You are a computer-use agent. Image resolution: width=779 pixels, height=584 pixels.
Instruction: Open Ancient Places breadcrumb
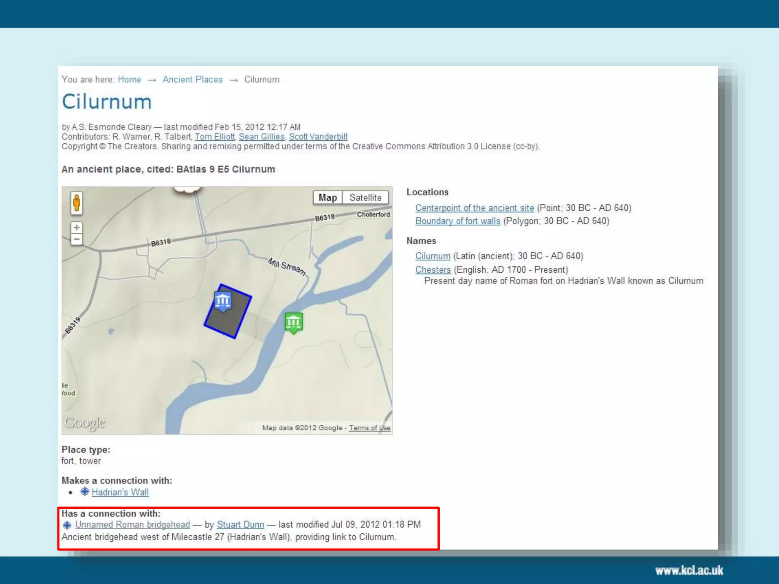click(192, 79)
